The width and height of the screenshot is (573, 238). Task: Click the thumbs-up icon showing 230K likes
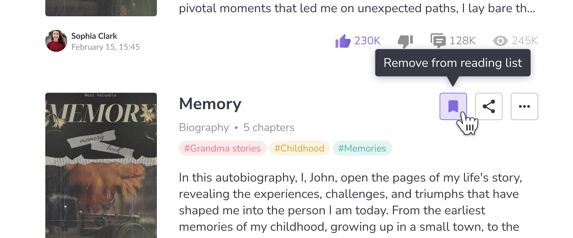tap(343, 41)
